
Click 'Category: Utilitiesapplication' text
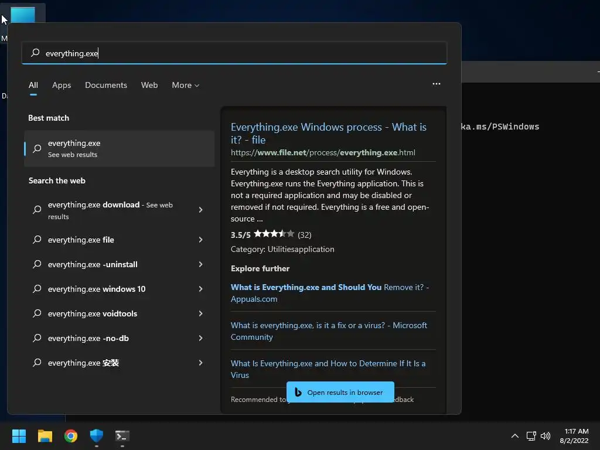coord(282,249)
